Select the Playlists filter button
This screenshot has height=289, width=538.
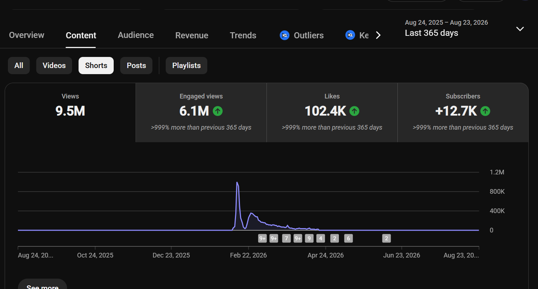pos(187,66)
